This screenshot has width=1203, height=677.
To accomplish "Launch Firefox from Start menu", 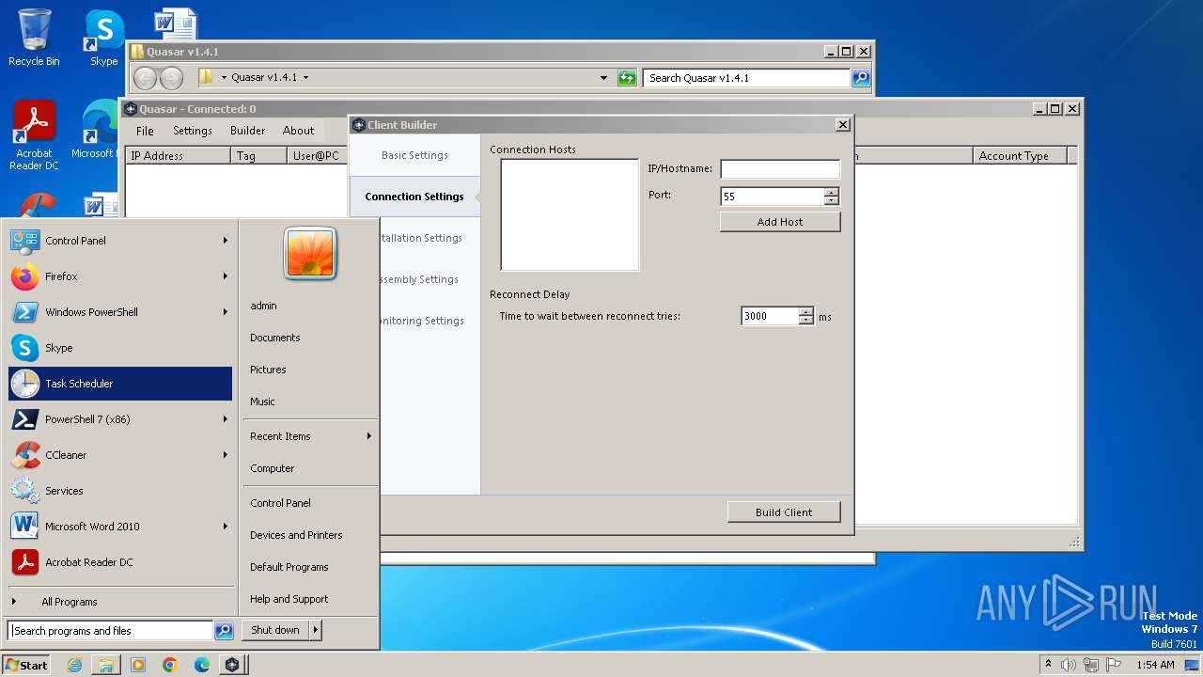I will 119,276.
